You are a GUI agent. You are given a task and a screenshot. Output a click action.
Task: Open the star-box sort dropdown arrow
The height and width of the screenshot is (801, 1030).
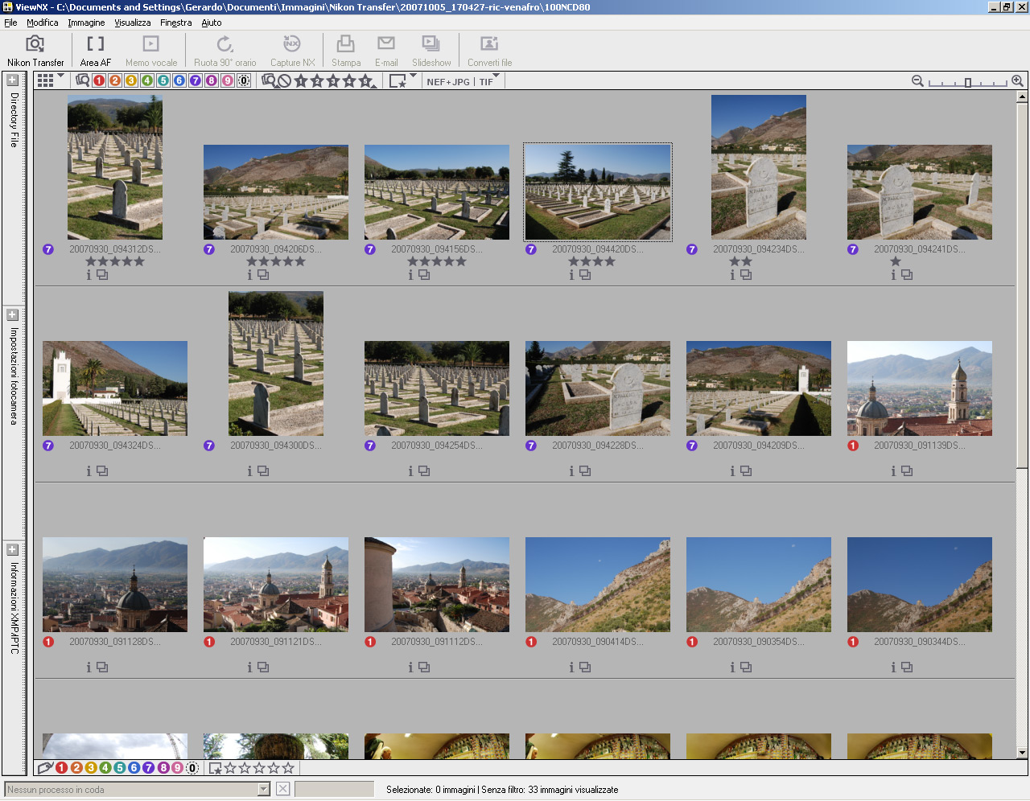413,76
